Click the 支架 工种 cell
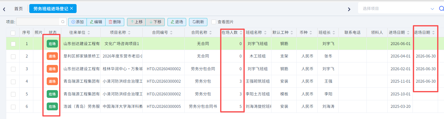The height and width of the screenshot is (119, 444). (284, 56)
